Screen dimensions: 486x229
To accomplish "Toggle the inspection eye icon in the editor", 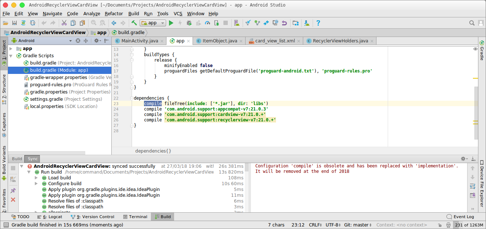I will point(475,49).
